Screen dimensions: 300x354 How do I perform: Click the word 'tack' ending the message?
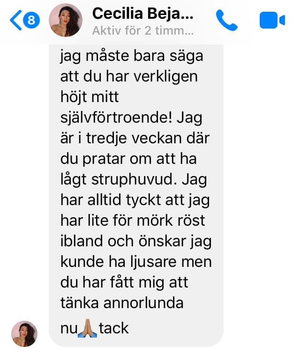(x=114, y=328)
